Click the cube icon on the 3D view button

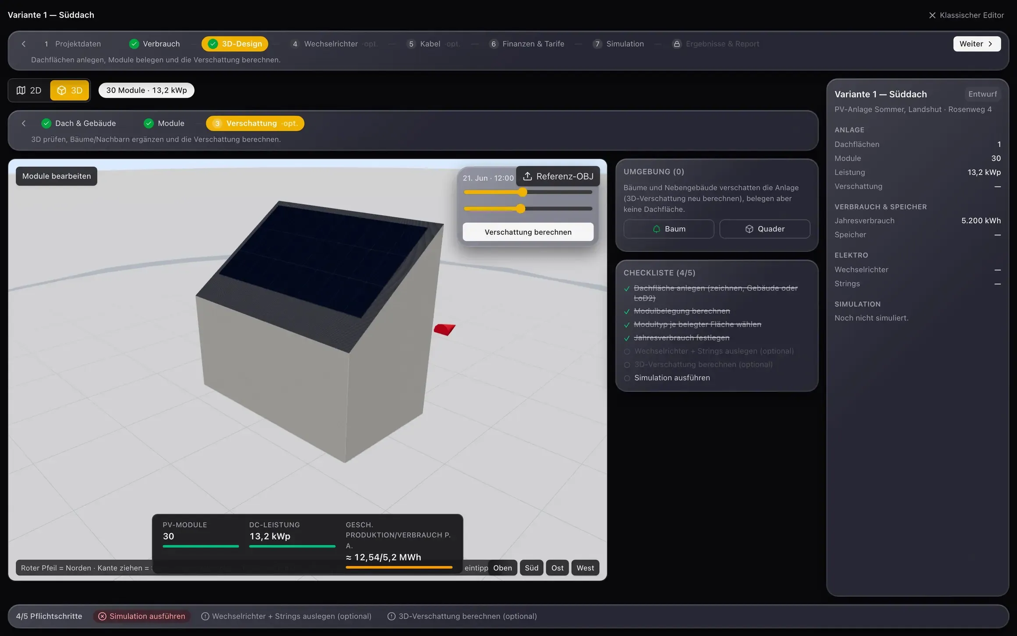(62, 90)
